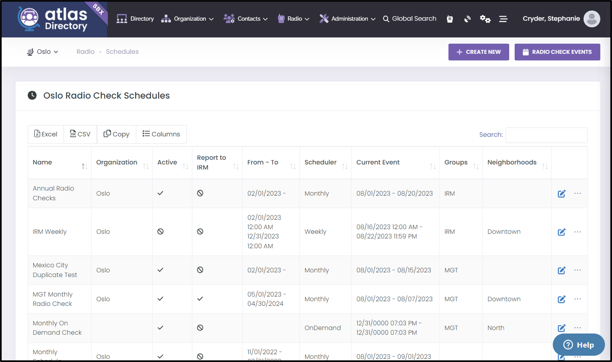Open more options for Annual Radio Checks
The width and height of the screenshot is (612, 362).
click(x=577, y=193)
